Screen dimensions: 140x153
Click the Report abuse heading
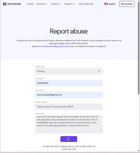coord(69,31)
